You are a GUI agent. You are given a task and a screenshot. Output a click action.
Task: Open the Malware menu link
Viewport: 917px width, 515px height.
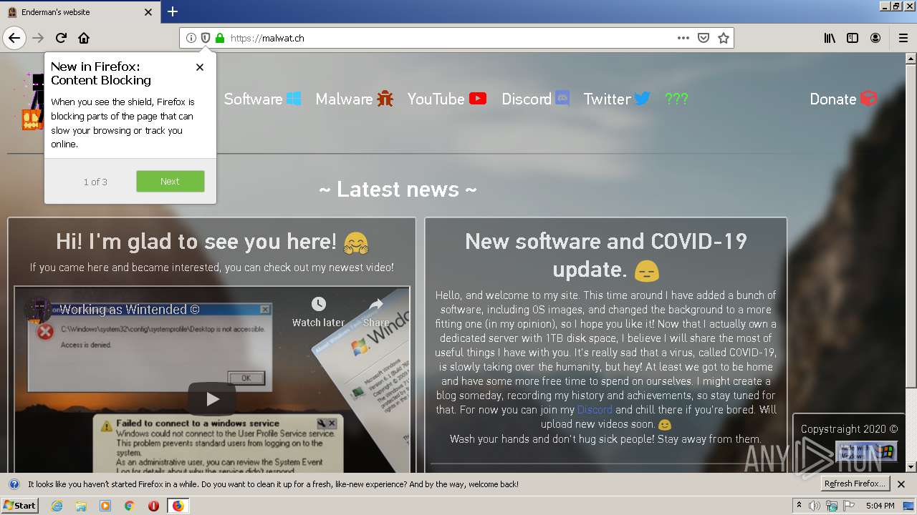pyautogui.click(x=355, y=99)
